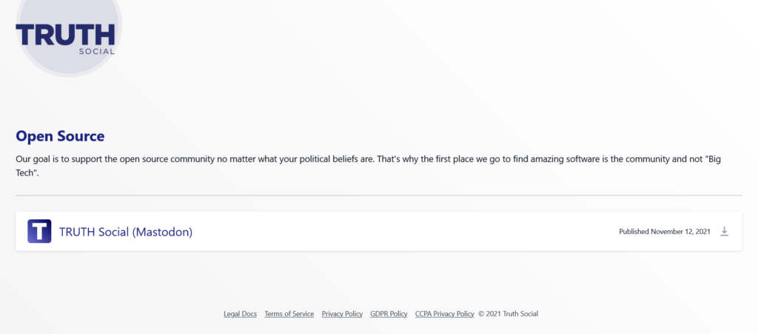758x334 pixels.
Task: View the Privacy Policy page
Action: point(342,314)
